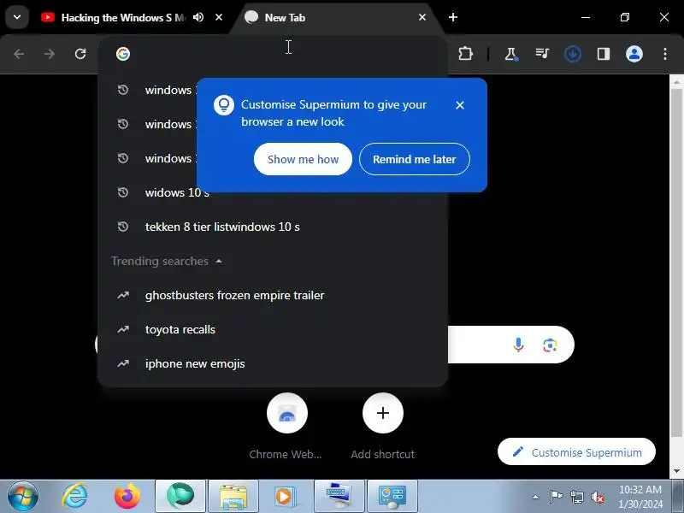This screenshot has height=513, width=684.
Task: Open Google Lens image search icon
Action: point(550,345)
